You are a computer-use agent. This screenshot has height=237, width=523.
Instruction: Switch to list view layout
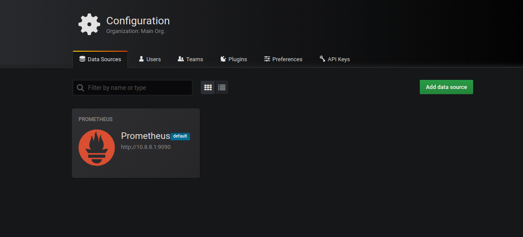(222, 87)
